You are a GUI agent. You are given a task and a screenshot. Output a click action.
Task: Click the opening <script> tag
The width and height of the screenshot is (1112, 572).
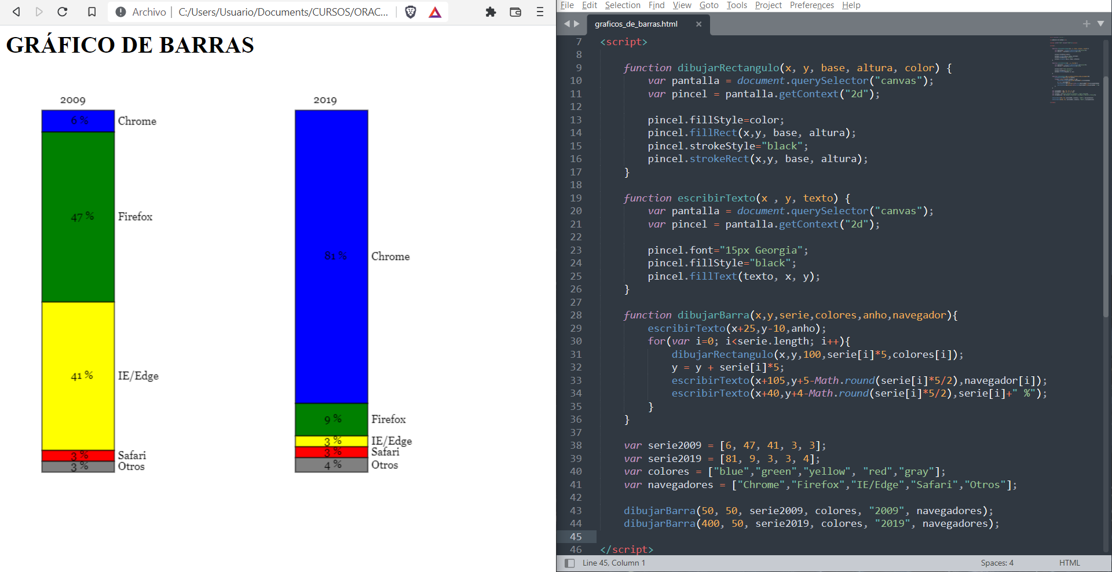[624, 42]
